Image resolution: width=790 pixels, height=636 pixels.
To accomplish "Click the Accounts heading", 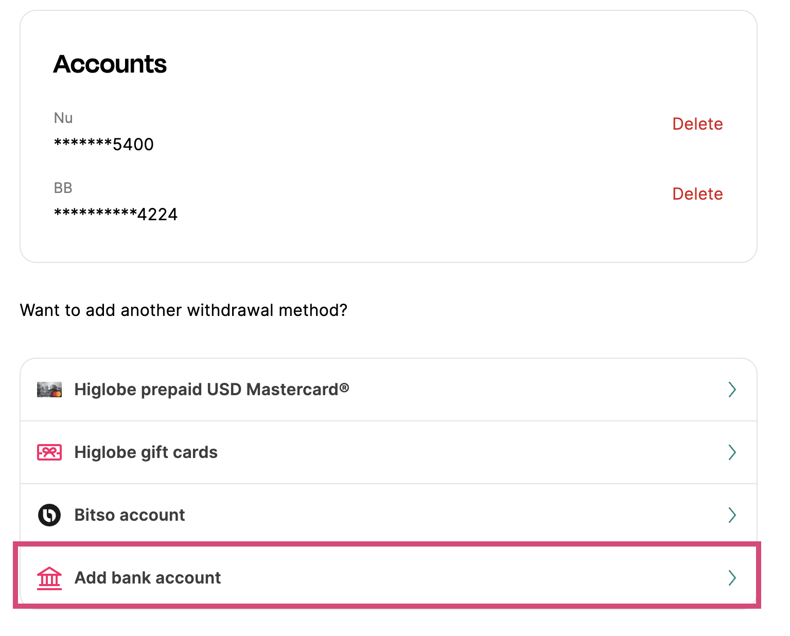I will point(110,64).
